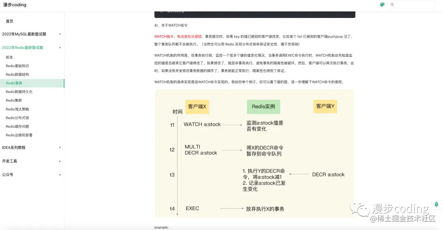Click the WATCH command diagram image
The width and height of the screenshot is (443, 230).
pos(254,153)
